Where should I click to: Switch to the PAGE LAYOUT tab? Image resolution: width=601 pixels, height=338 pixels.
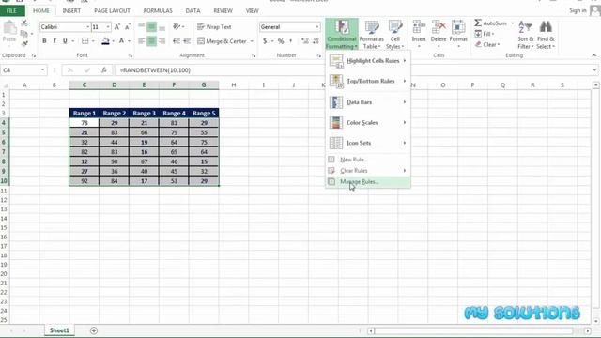(x=112, y=10)
